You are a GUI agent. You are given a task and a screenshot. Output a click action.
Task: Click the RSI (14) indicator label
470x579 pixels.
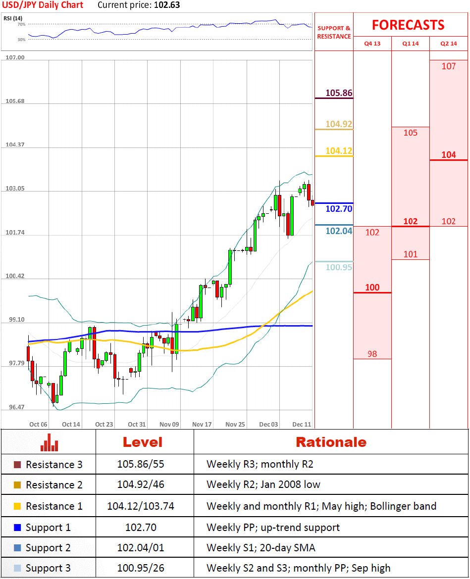click(x=13, y=18)
